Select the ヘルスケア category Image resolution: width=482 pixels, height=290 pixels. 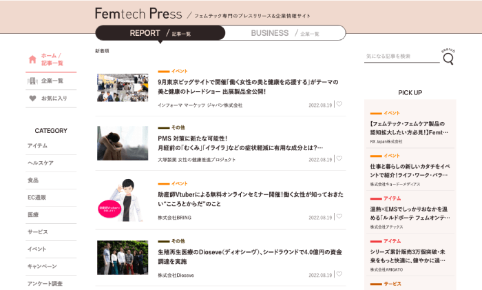41,163
